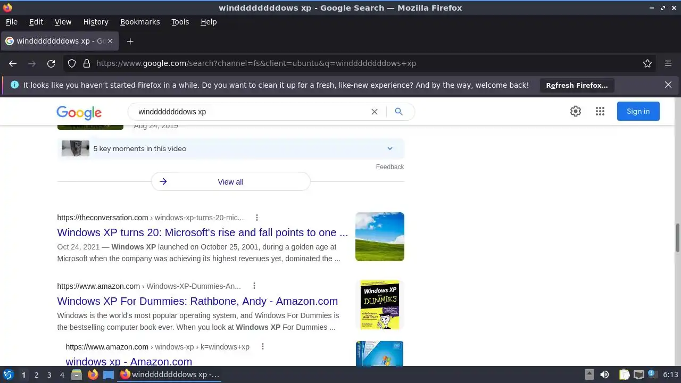
Task: Open the volume control in the tray
Action: [604, 374]
